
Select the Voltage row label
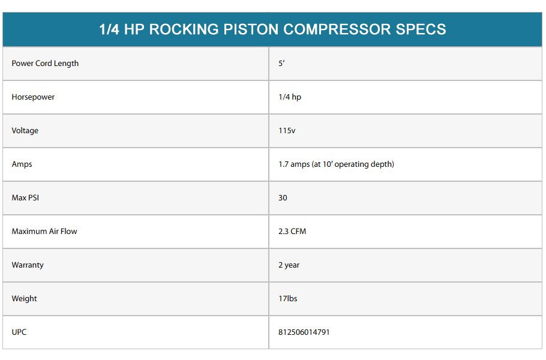click(25, 131)
